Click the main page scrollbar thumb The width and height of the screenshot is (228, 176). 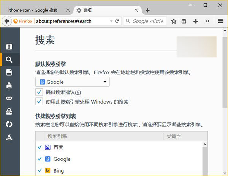[x=225, y=72]
